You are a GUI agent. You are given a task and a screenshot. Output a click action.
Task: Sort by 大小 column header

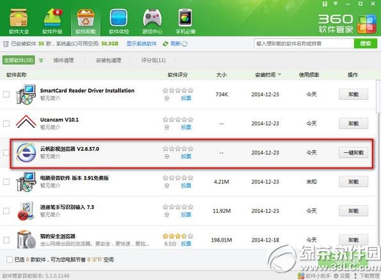click(x=222, y=75)
